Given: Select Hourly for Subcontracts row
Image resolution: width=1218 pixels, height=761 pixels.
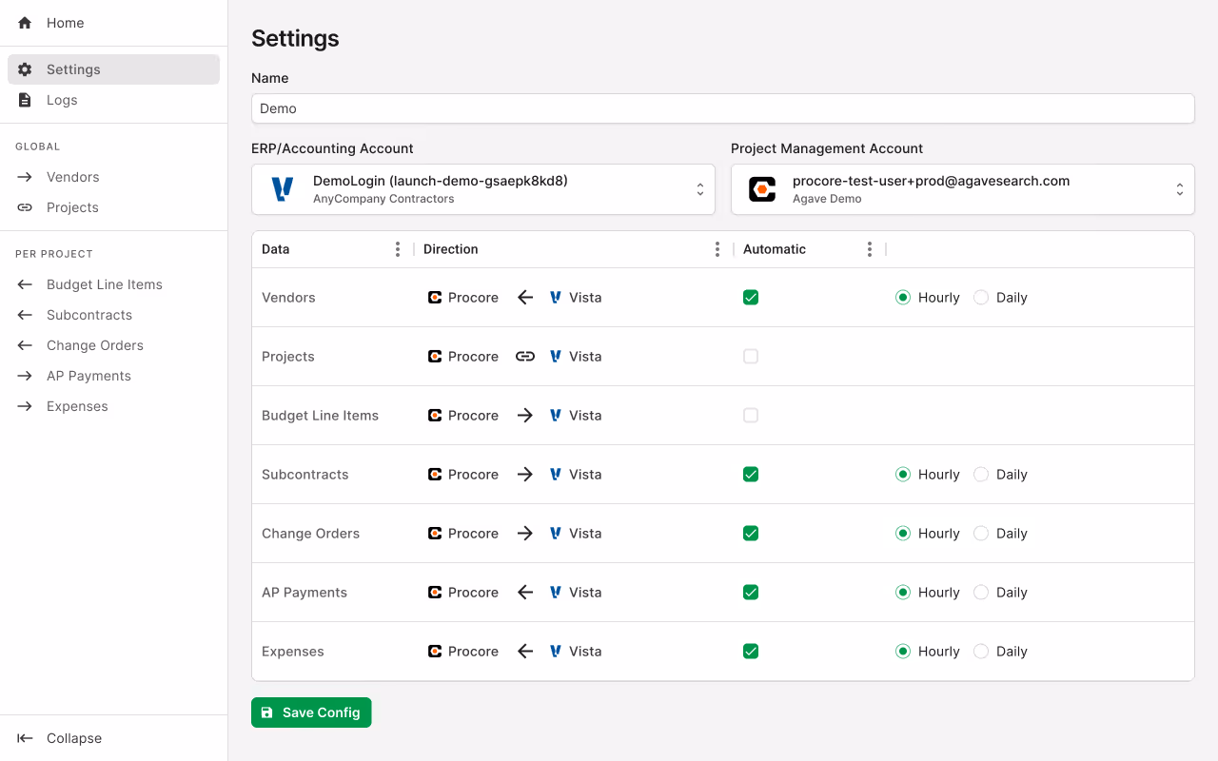Looking at the screenshot, I should point(903,475).
